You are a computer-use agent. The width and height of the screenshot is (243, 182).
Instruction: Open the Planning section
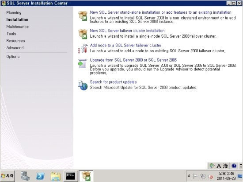coord(14,13)
